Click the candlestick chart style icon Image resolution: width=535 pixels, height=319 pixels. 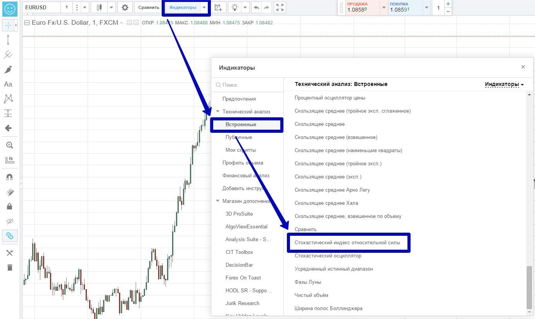pyautogui.click(x=99, y=7)
